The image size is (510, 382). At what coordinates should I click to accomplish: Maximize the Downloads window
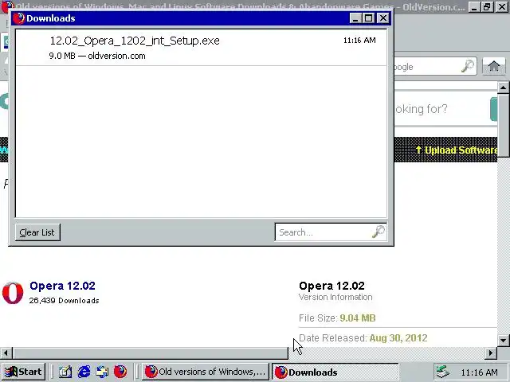click(369, 18)
